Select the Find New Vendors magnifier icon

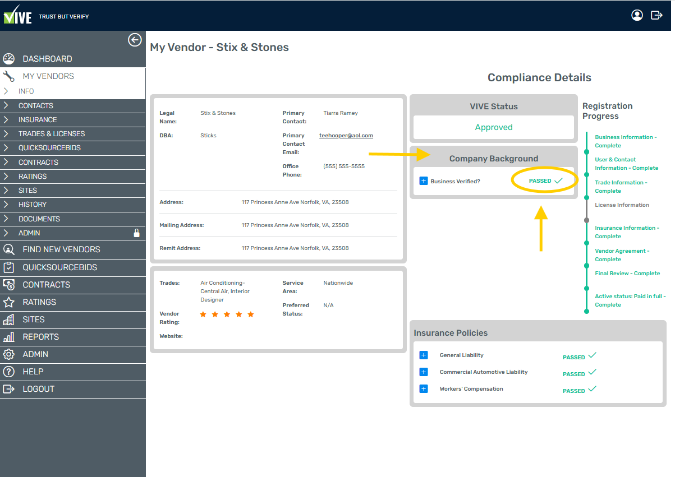[x=9, y=249]
